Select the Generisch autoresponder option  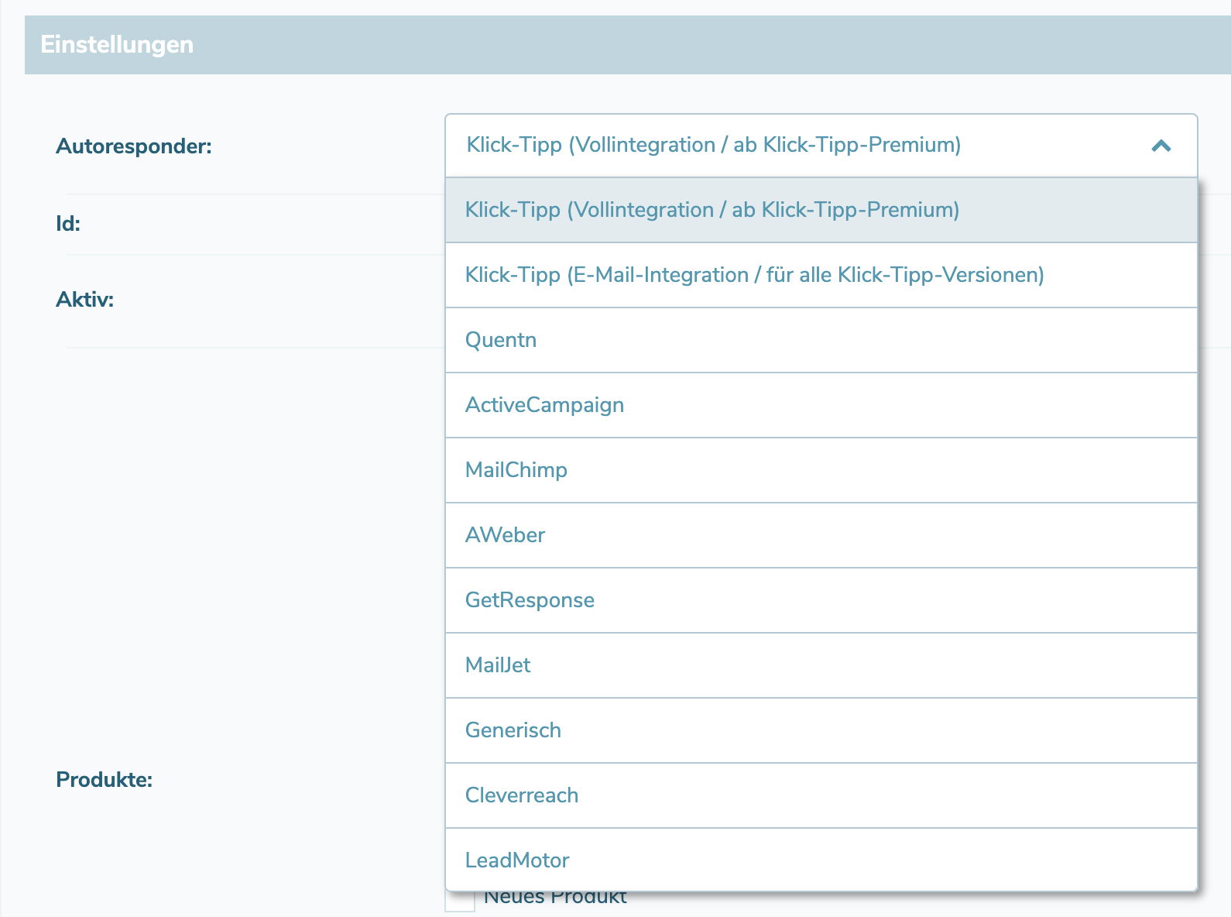(x=513, y=730)
